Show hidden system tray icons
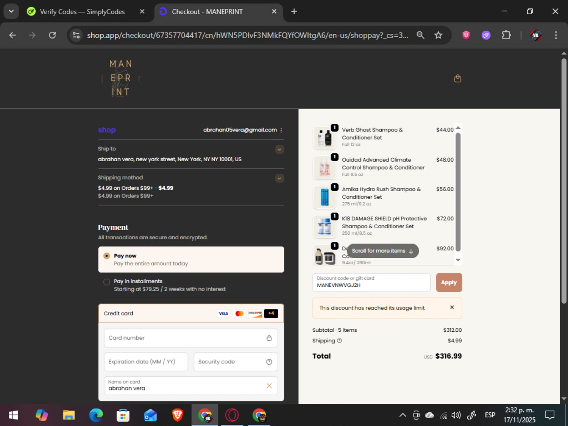The image size is (568, 426). (403, 415)
